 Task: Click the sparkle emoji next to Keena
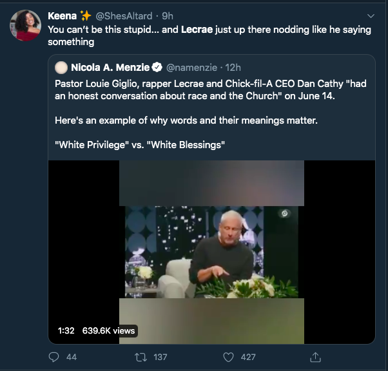click(86, 15)
